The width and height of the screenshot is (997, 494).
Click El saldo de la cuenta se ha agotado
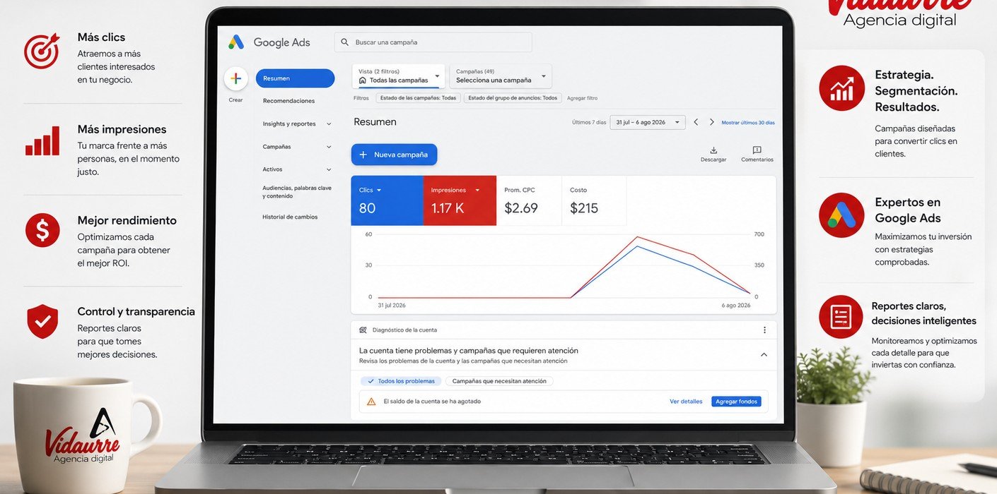(x=432, y=402)
